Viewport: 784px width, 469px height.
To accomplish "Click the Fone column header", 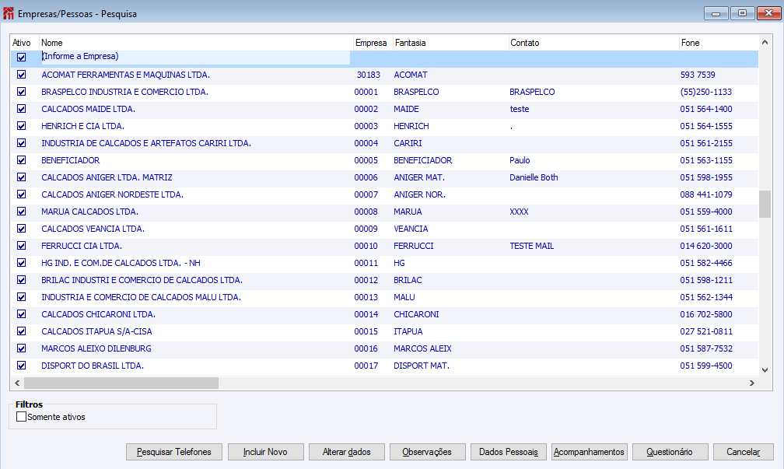I will pos(719,43).
